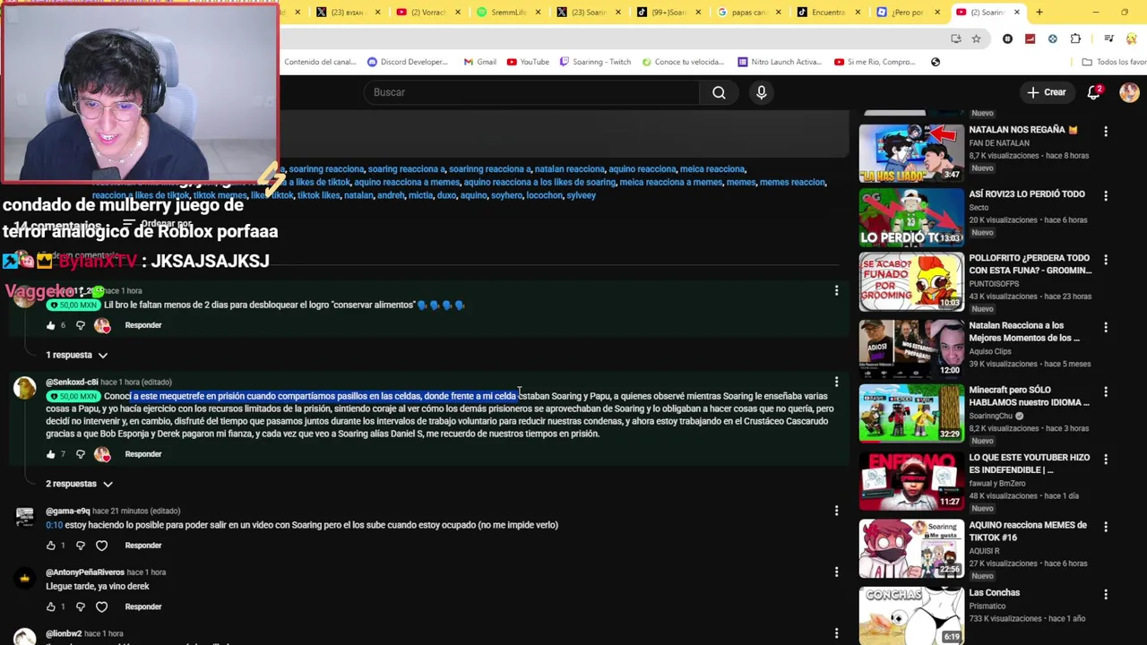Dislike the Senkoxd comment
Viewport: 1147px width, 645px height.
[x=80, y=454]
